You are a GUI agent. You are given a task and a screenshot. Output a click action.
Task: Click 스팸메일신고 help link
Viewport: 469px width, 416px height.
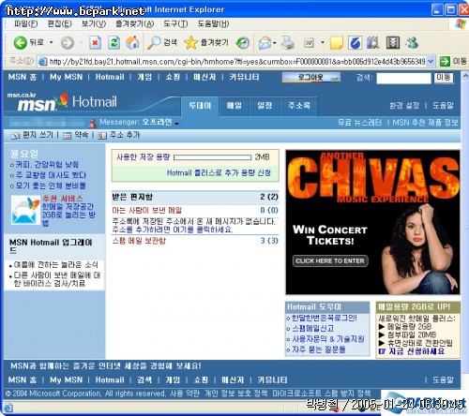313,329
